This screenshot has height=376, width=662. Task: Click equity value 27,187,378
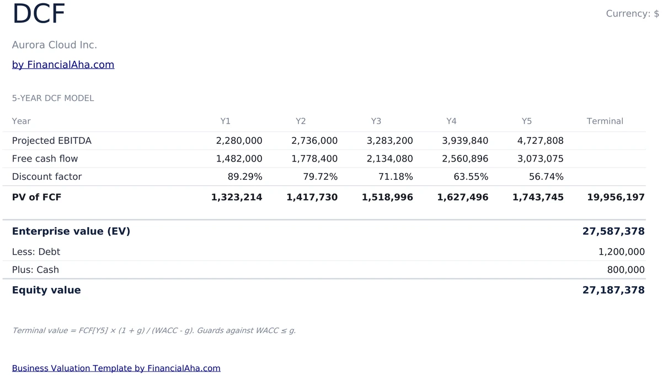613,291
